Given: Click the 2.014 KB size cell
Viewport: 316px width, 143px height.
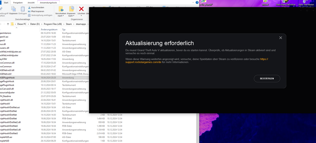Looking at the screenshot, I should click(101, 133).
